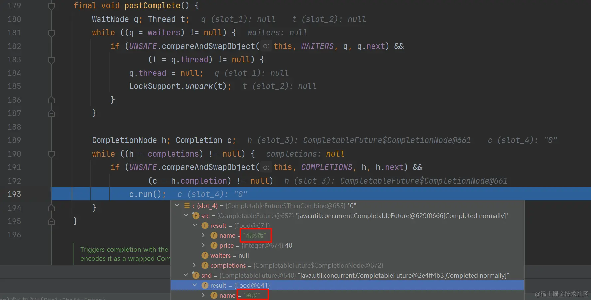The image size is (591, 300).
Task: Expand the completions CompletionNode@672 field
Action: pos(195,265)
